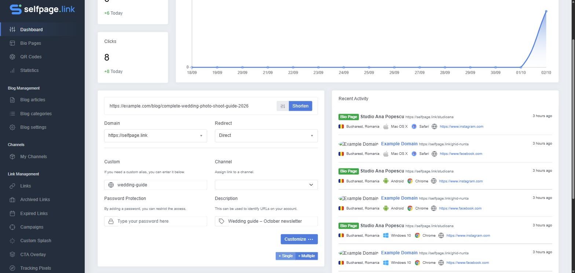Click the Custom Splash icon
575x273 pixels.
[12, 241]
